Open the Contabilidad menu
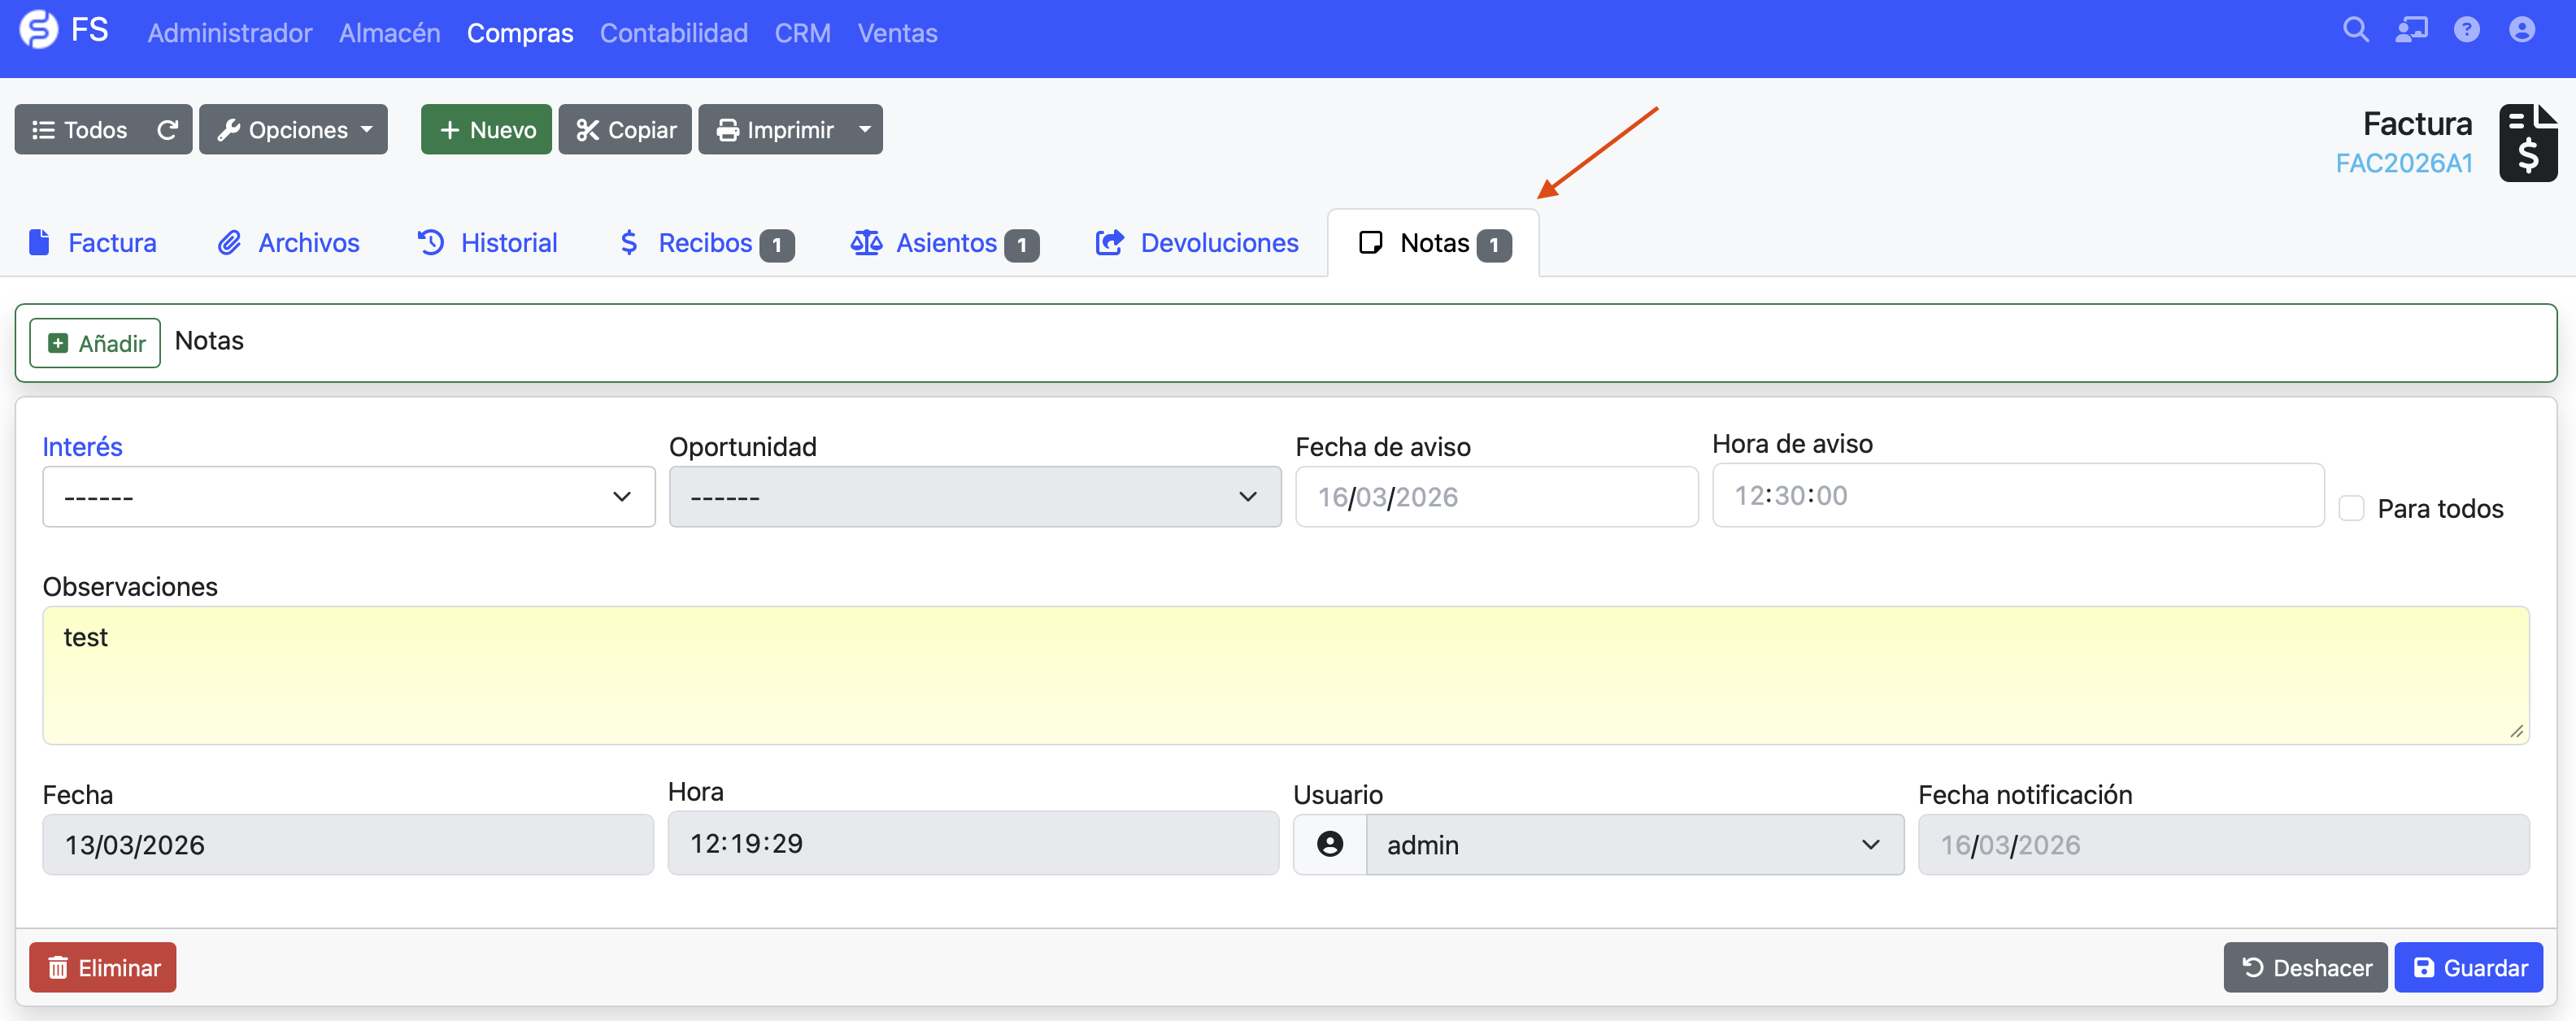 pyautogui.click(x=673, y=33)
